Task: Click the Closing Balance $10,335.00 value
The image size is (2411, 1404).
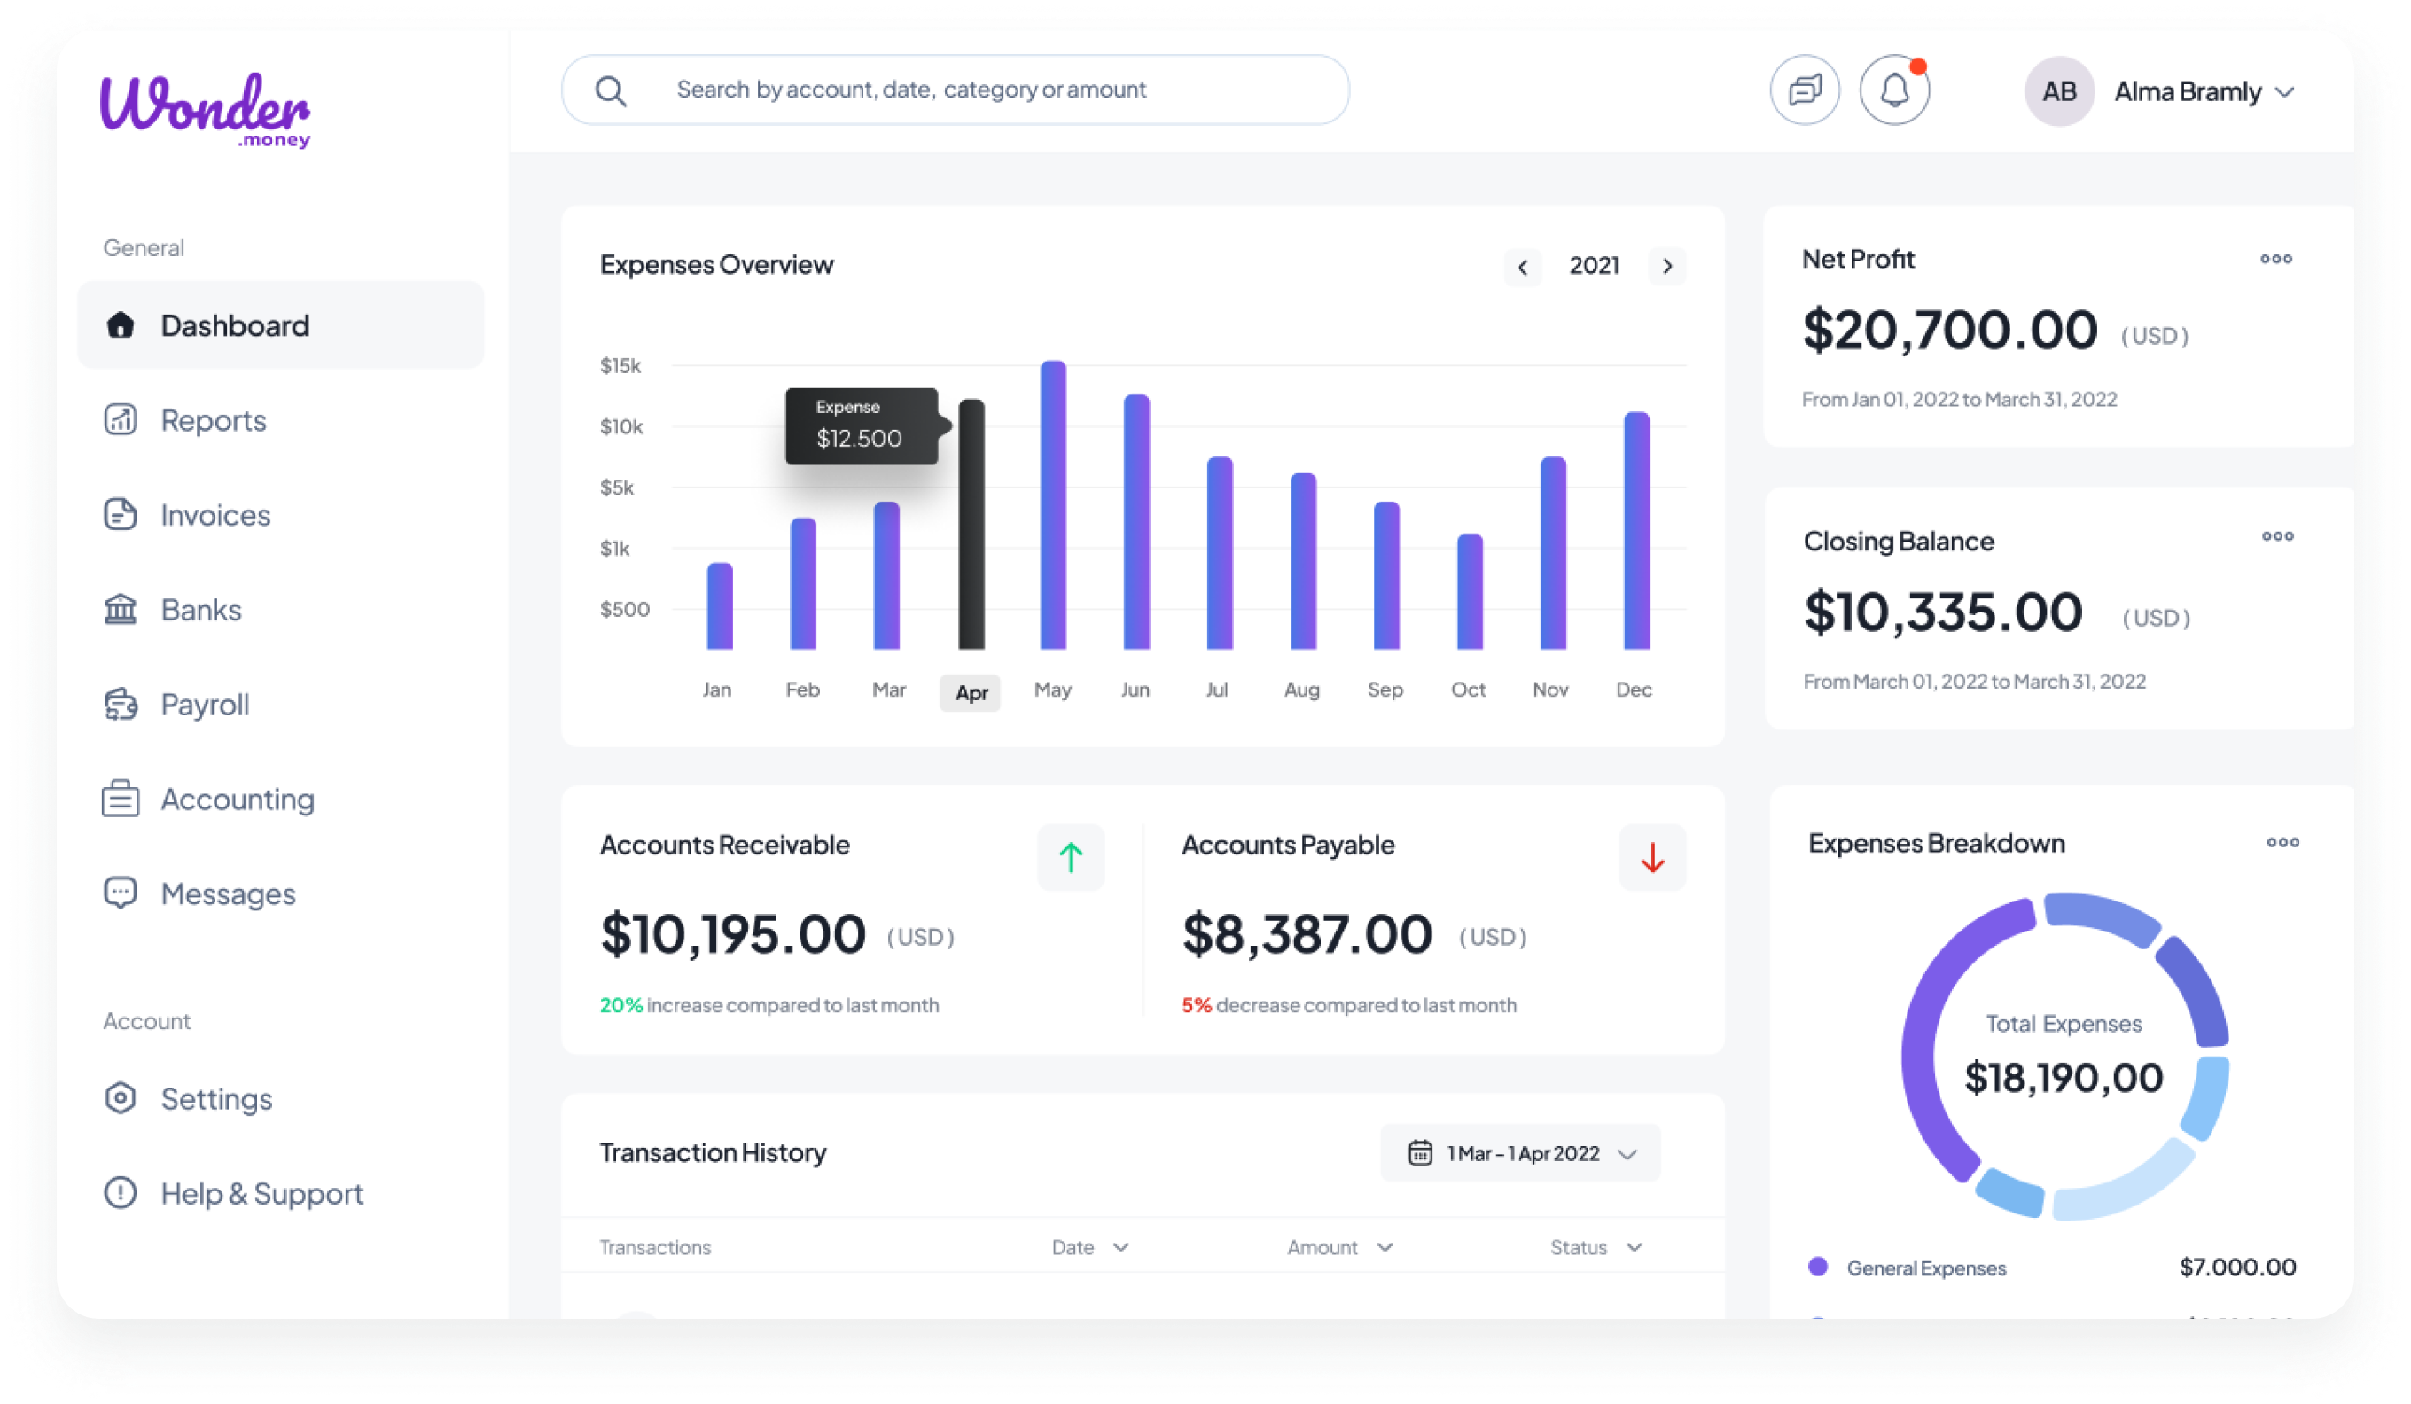Action: coord(1942,612)
